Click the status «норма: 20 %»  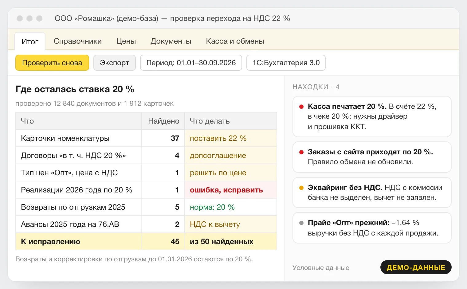pos(212,207)
